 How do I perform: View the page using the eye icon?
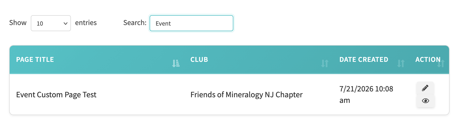pyautogui.click(x=425, y=101)
